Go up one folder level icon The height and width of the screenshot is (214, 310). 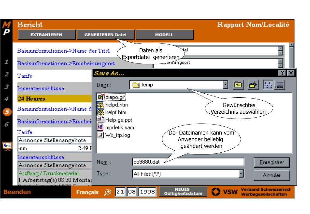click(x=238, y=85)
